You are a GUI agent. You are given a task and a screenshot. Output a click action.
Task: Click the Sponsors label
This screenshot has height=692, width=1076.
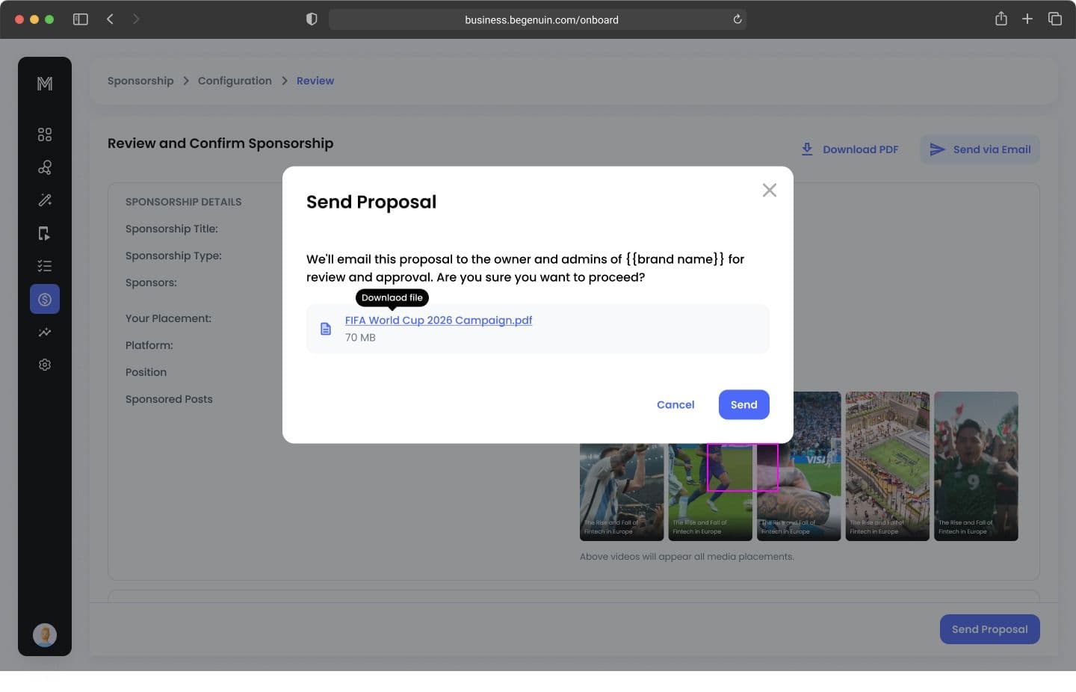tap(151, 282)
